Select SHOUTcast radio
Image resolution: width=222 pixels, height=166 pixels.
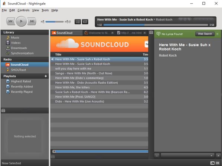pyautogui.click(x=18, y=70)
